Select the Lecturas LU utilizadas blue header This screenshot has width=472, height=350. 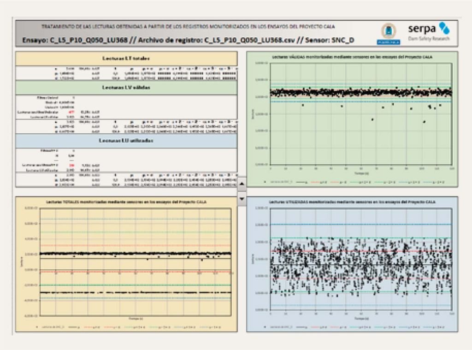point(126,141)
